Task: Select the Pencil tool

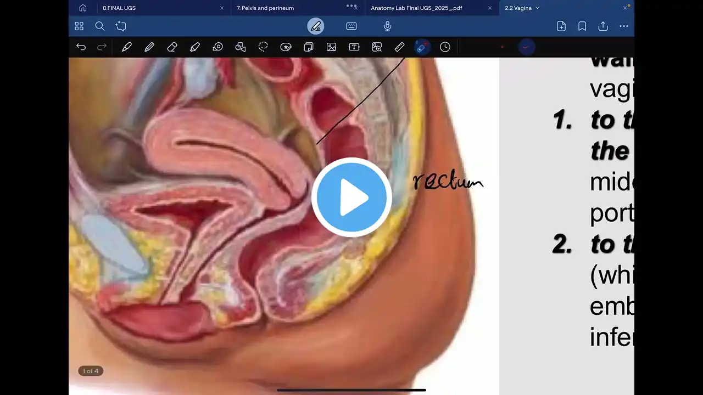Action: click(149, 47)
